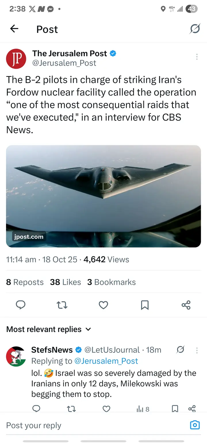Share the Jerusalem Post post

pos(186,305)
